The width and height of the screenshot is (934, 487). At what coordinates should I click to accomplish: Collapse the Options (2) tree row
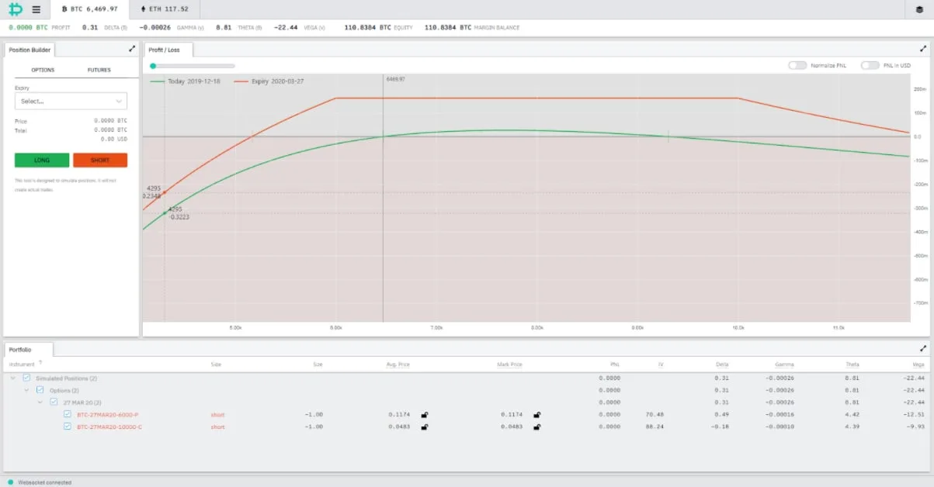point(26,390)
